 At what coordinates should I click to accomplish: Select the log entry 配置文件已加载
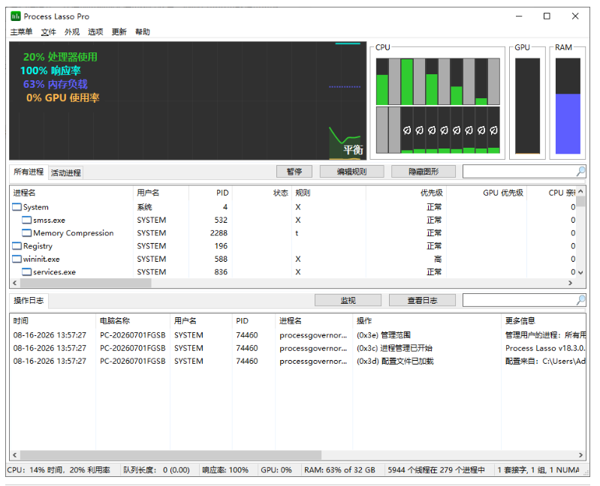coord(297,361)
